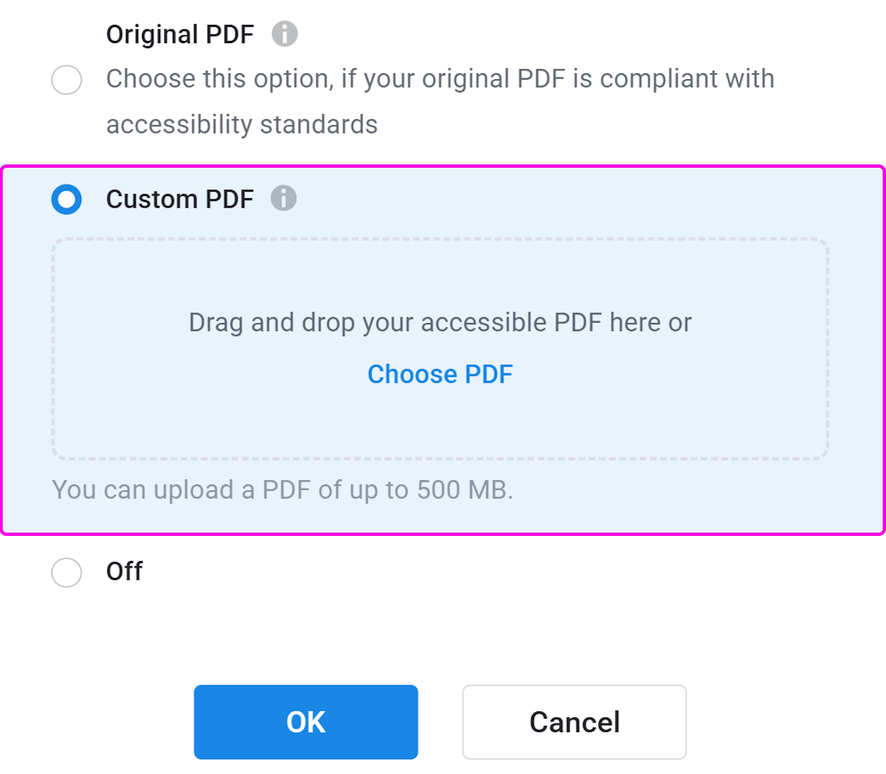The image size is (886, 774).
Task: Select the Original PDF radio button
Action: [66, 80]
